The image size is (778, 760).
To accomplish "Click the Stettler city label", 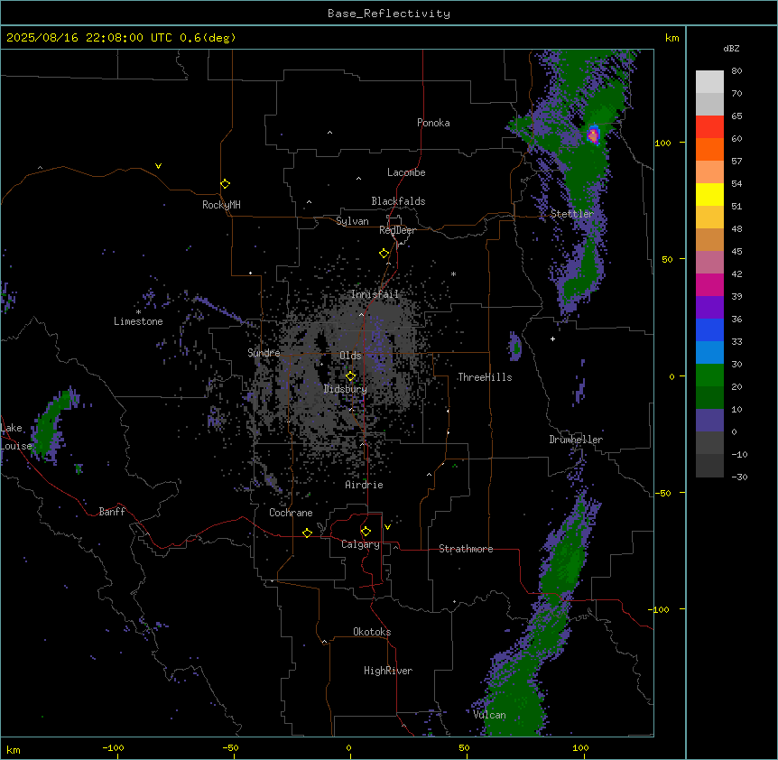I will point(572,214).
